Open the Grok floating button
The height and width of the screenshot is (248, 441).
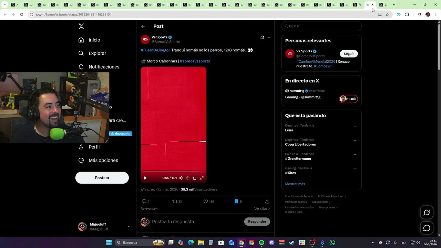pyautogui.click(x=427, y=213)
